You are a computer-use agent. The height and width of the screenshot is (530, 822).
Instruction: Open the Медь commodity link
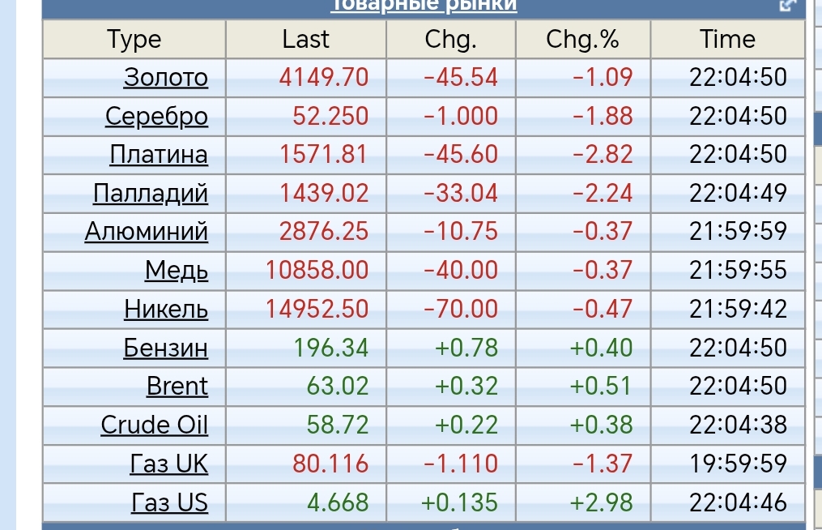coord(177,271)
